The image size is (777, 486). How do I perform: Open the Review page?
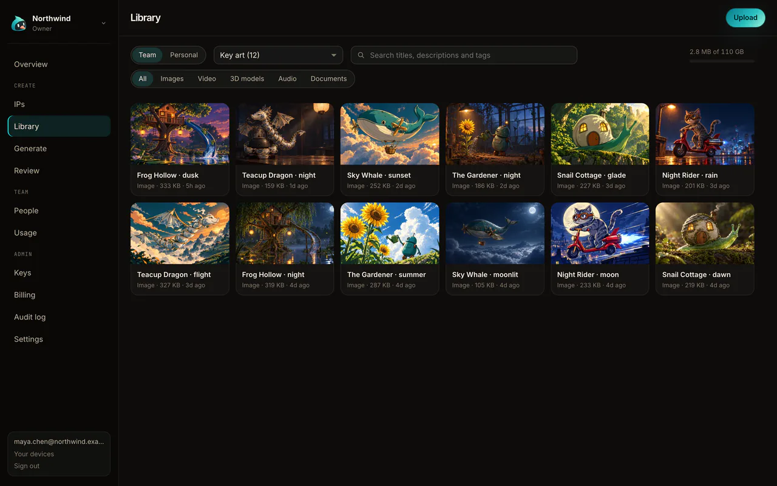click(x=59, y=171)
